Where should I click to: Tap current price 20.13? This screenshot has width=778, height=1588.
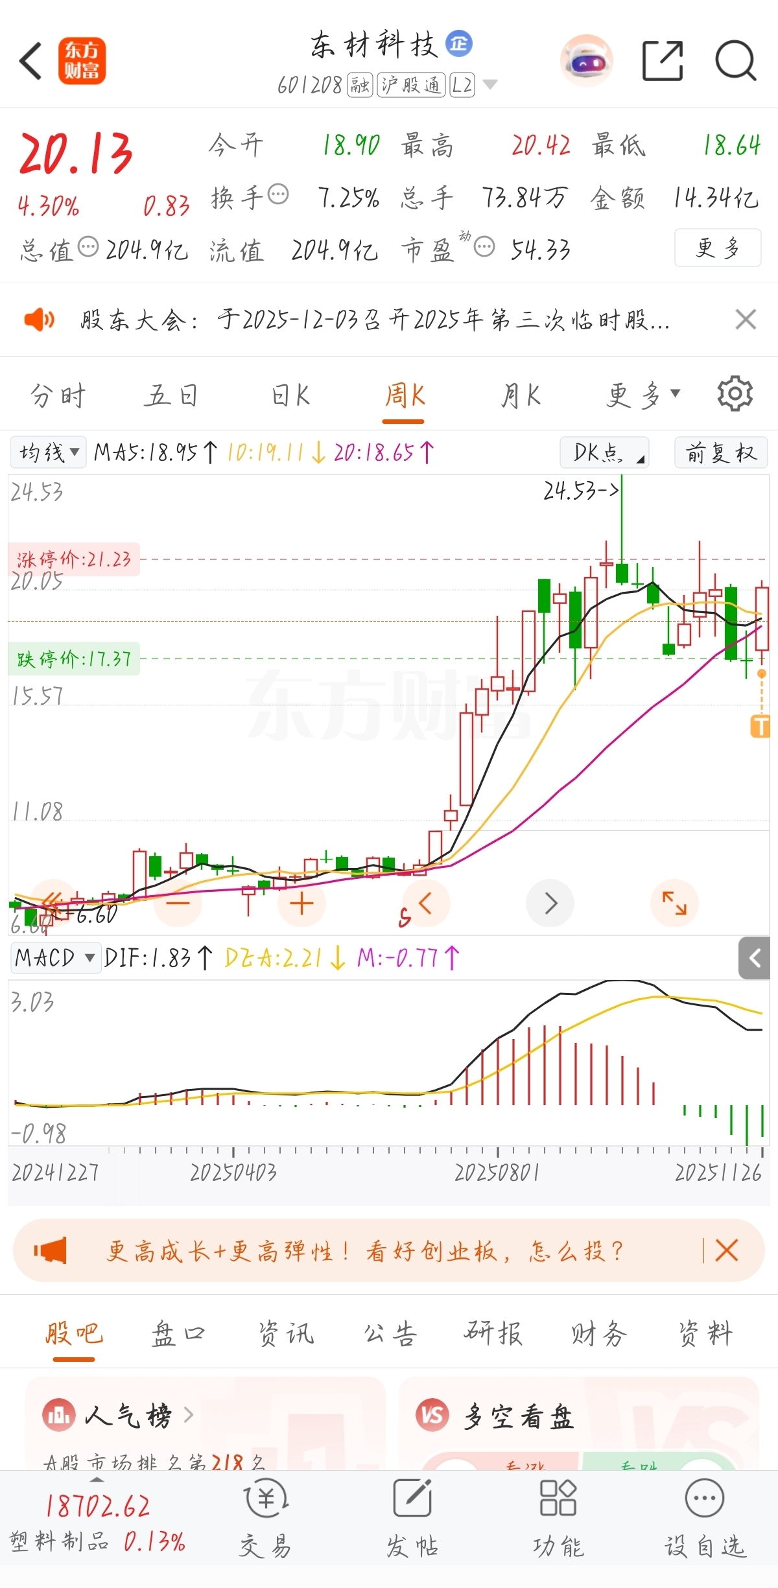[77, 153]
